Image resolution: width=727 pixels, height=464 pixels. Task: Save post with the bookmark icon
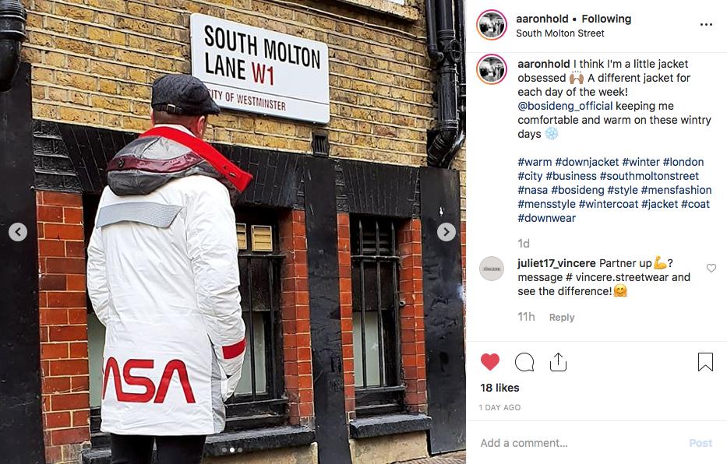(705, 362)
